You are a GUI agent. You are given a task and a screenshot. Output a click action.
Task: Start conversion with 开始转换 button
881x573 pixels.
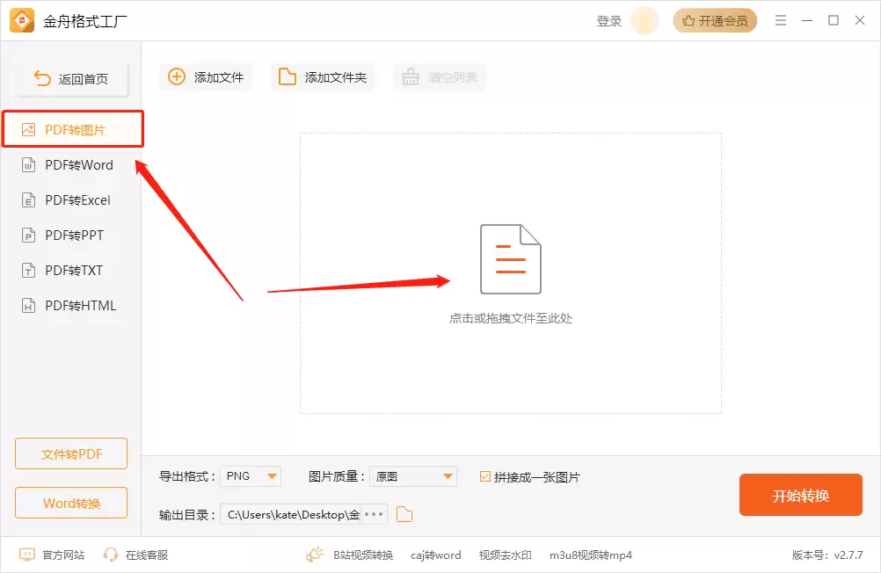[800, 495]
